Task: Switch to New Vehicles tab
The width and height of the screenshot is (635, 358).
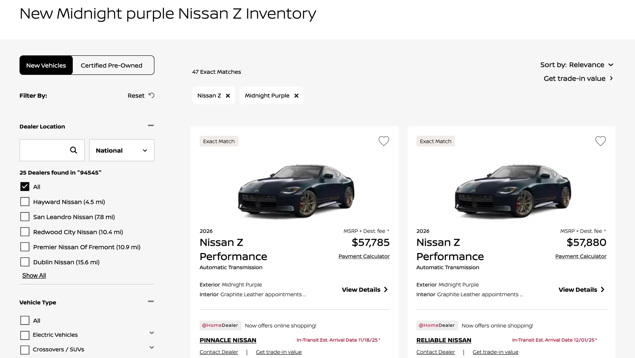Action: pyautogui.click(x=46, y=65)
